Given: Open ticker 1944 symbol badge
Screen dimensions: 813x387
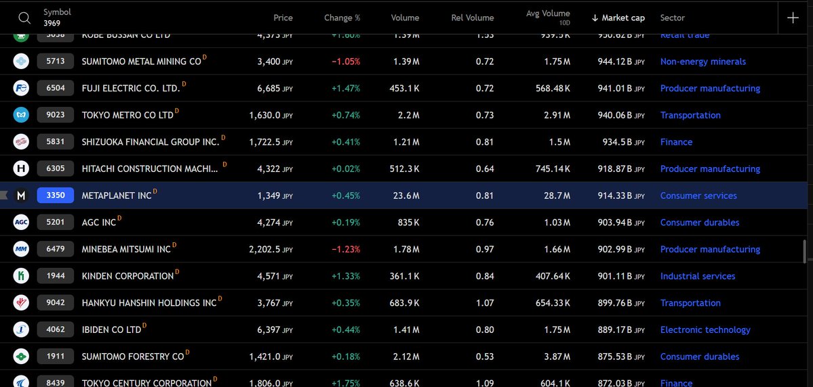Looking at the screenshot, I should click(56, 276).
